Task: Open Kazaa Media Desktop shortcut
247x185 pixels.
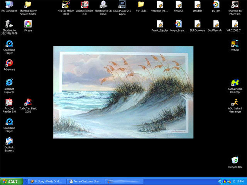Action: (235, 86)
